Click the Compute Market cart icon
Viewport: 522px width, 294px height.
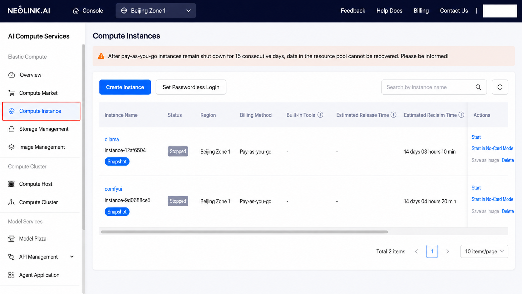[x=12, y=93]
